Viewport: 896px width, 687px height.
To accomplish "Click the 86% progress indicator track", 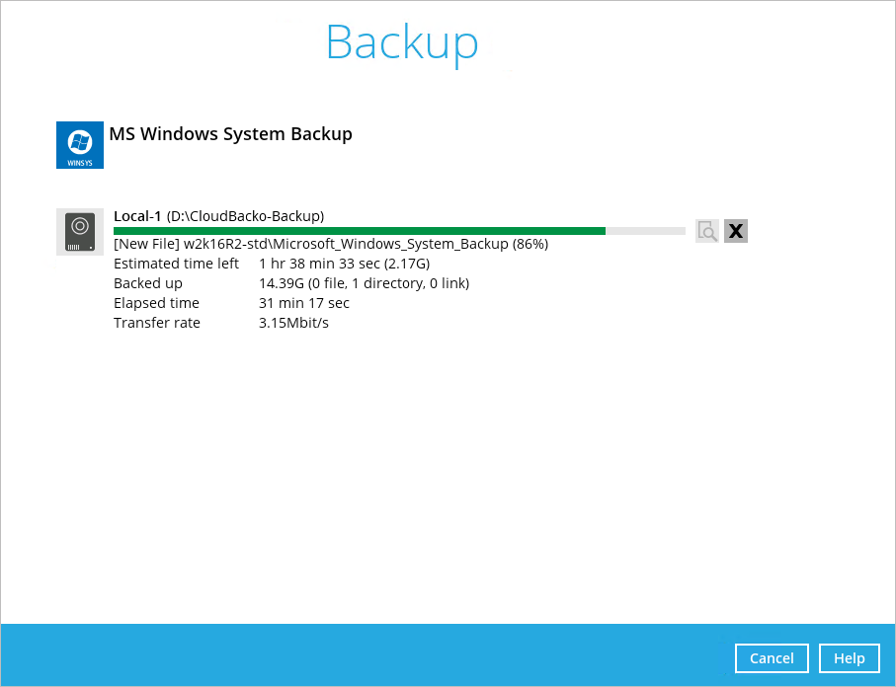I will [x=642, y=230].
